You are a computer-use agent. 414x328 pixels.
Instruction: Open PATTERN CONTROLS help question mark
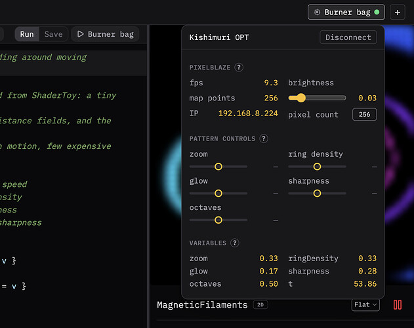tap(264, 138)
